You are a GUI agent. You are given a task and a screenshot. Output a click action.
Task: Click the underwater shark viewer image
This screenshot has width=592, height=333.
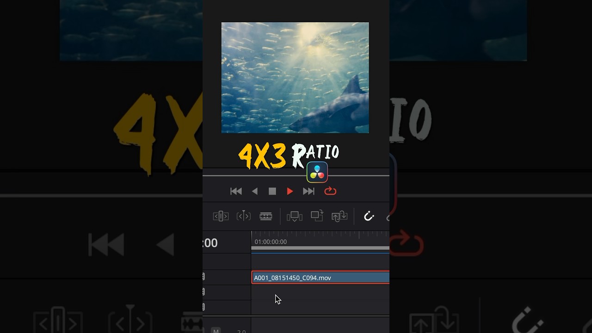pyautogui.click(x=295, y=78)
